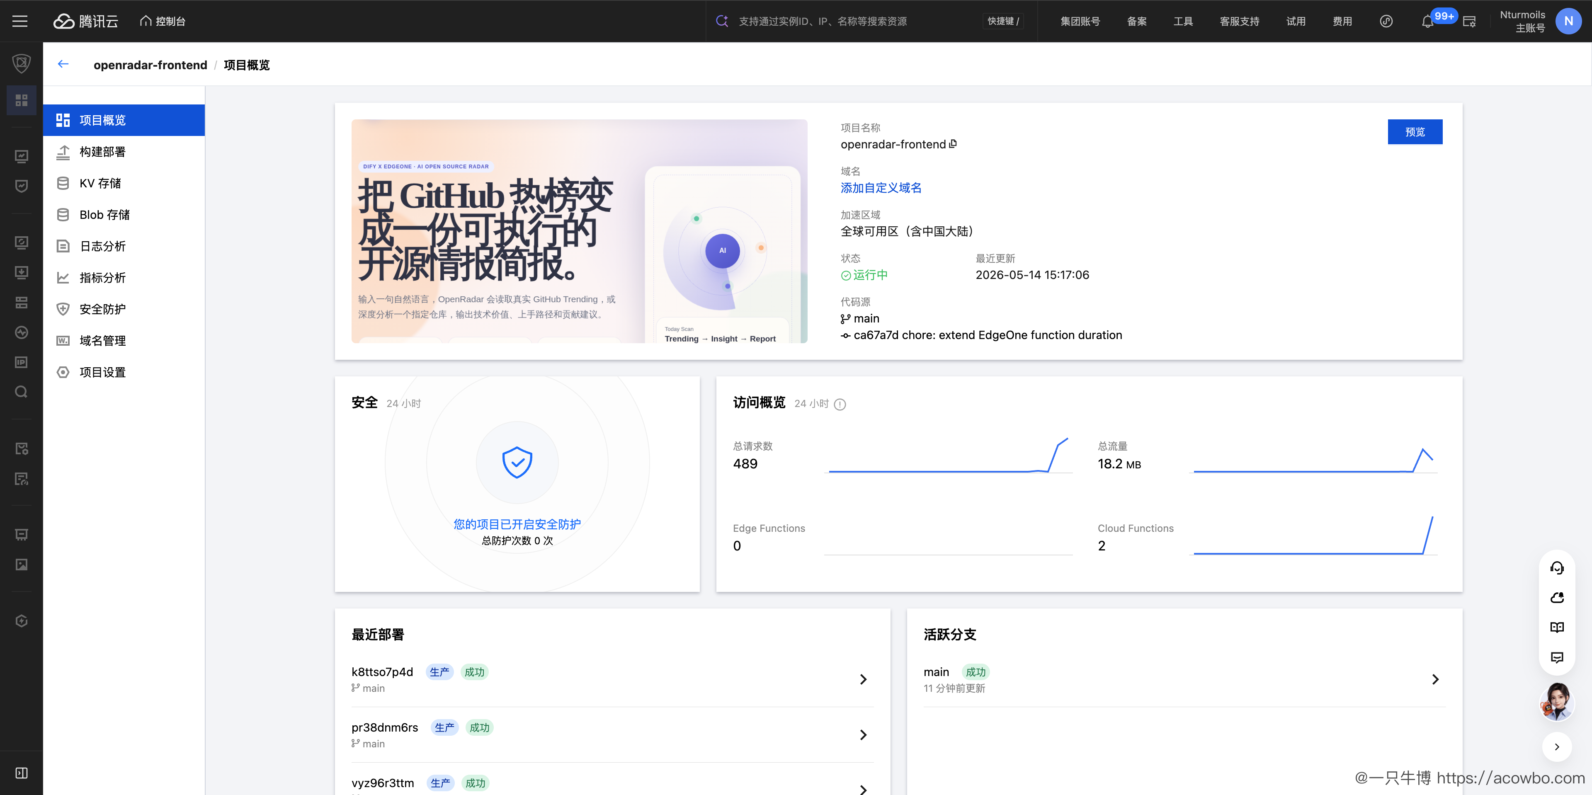
Task: Open 备案 menu
Action: point(1136,21)
